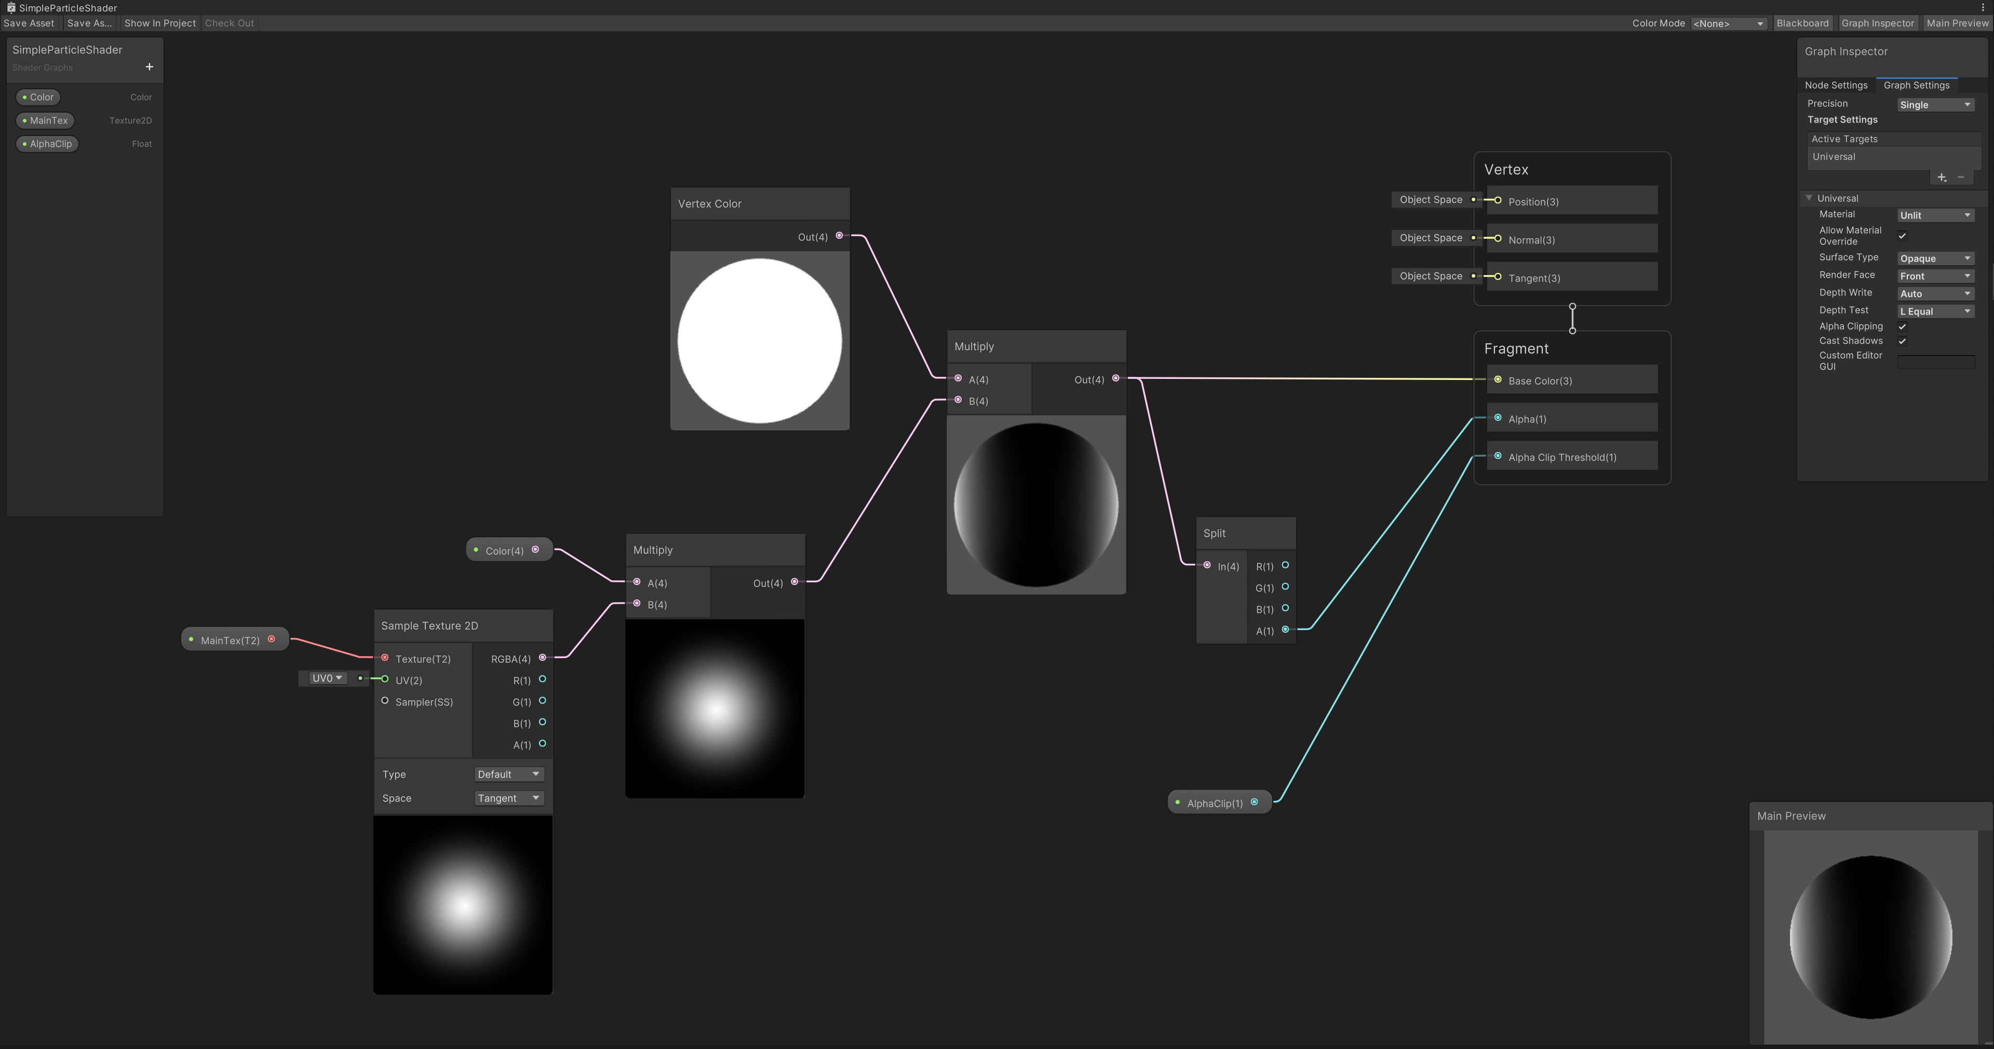This screenshot has height=1049, width=1994.
Task: Click the Base Color(3) port on the Fragment node
Action: pyautogui.click(x=1498, y=380)
